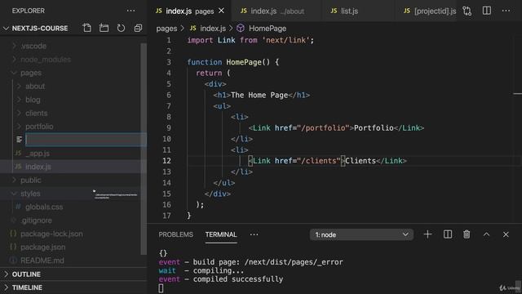The height and width of the screenshot is (294, 522).
Task: Expand the portfolio folder
Action: click(x=19, y=127)
